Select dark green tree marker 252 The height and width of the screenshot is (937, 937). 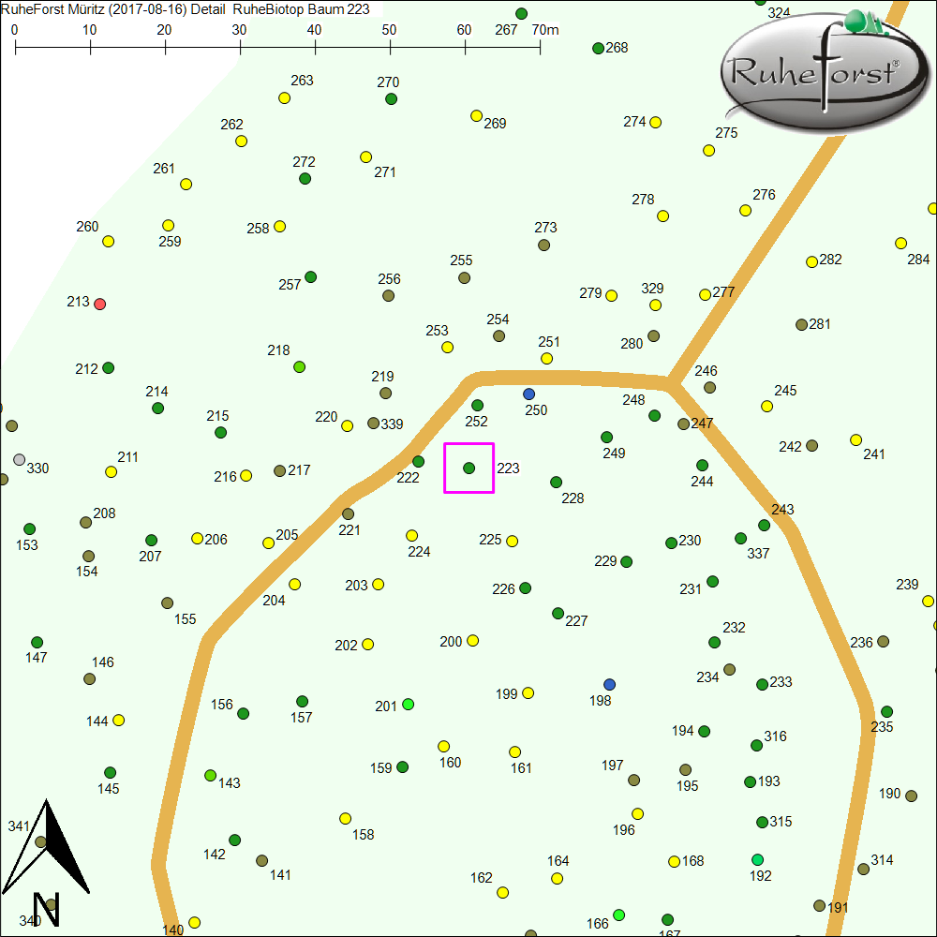coord(477,406)
